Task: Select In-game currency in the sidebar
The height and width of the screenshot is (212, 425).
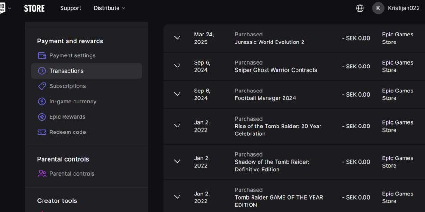Action: (x=73, y=102)
